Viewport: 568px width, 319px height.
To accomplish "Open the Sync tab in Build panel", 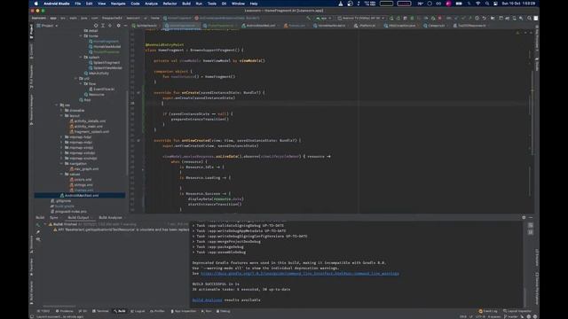I will tap(53, 217).
